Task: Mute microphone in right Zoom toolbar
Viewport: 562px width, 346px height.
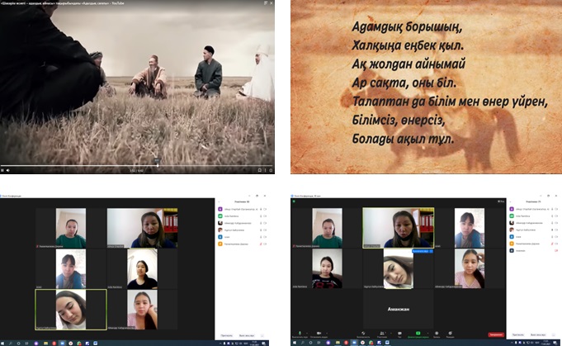Action: (300, 334)
